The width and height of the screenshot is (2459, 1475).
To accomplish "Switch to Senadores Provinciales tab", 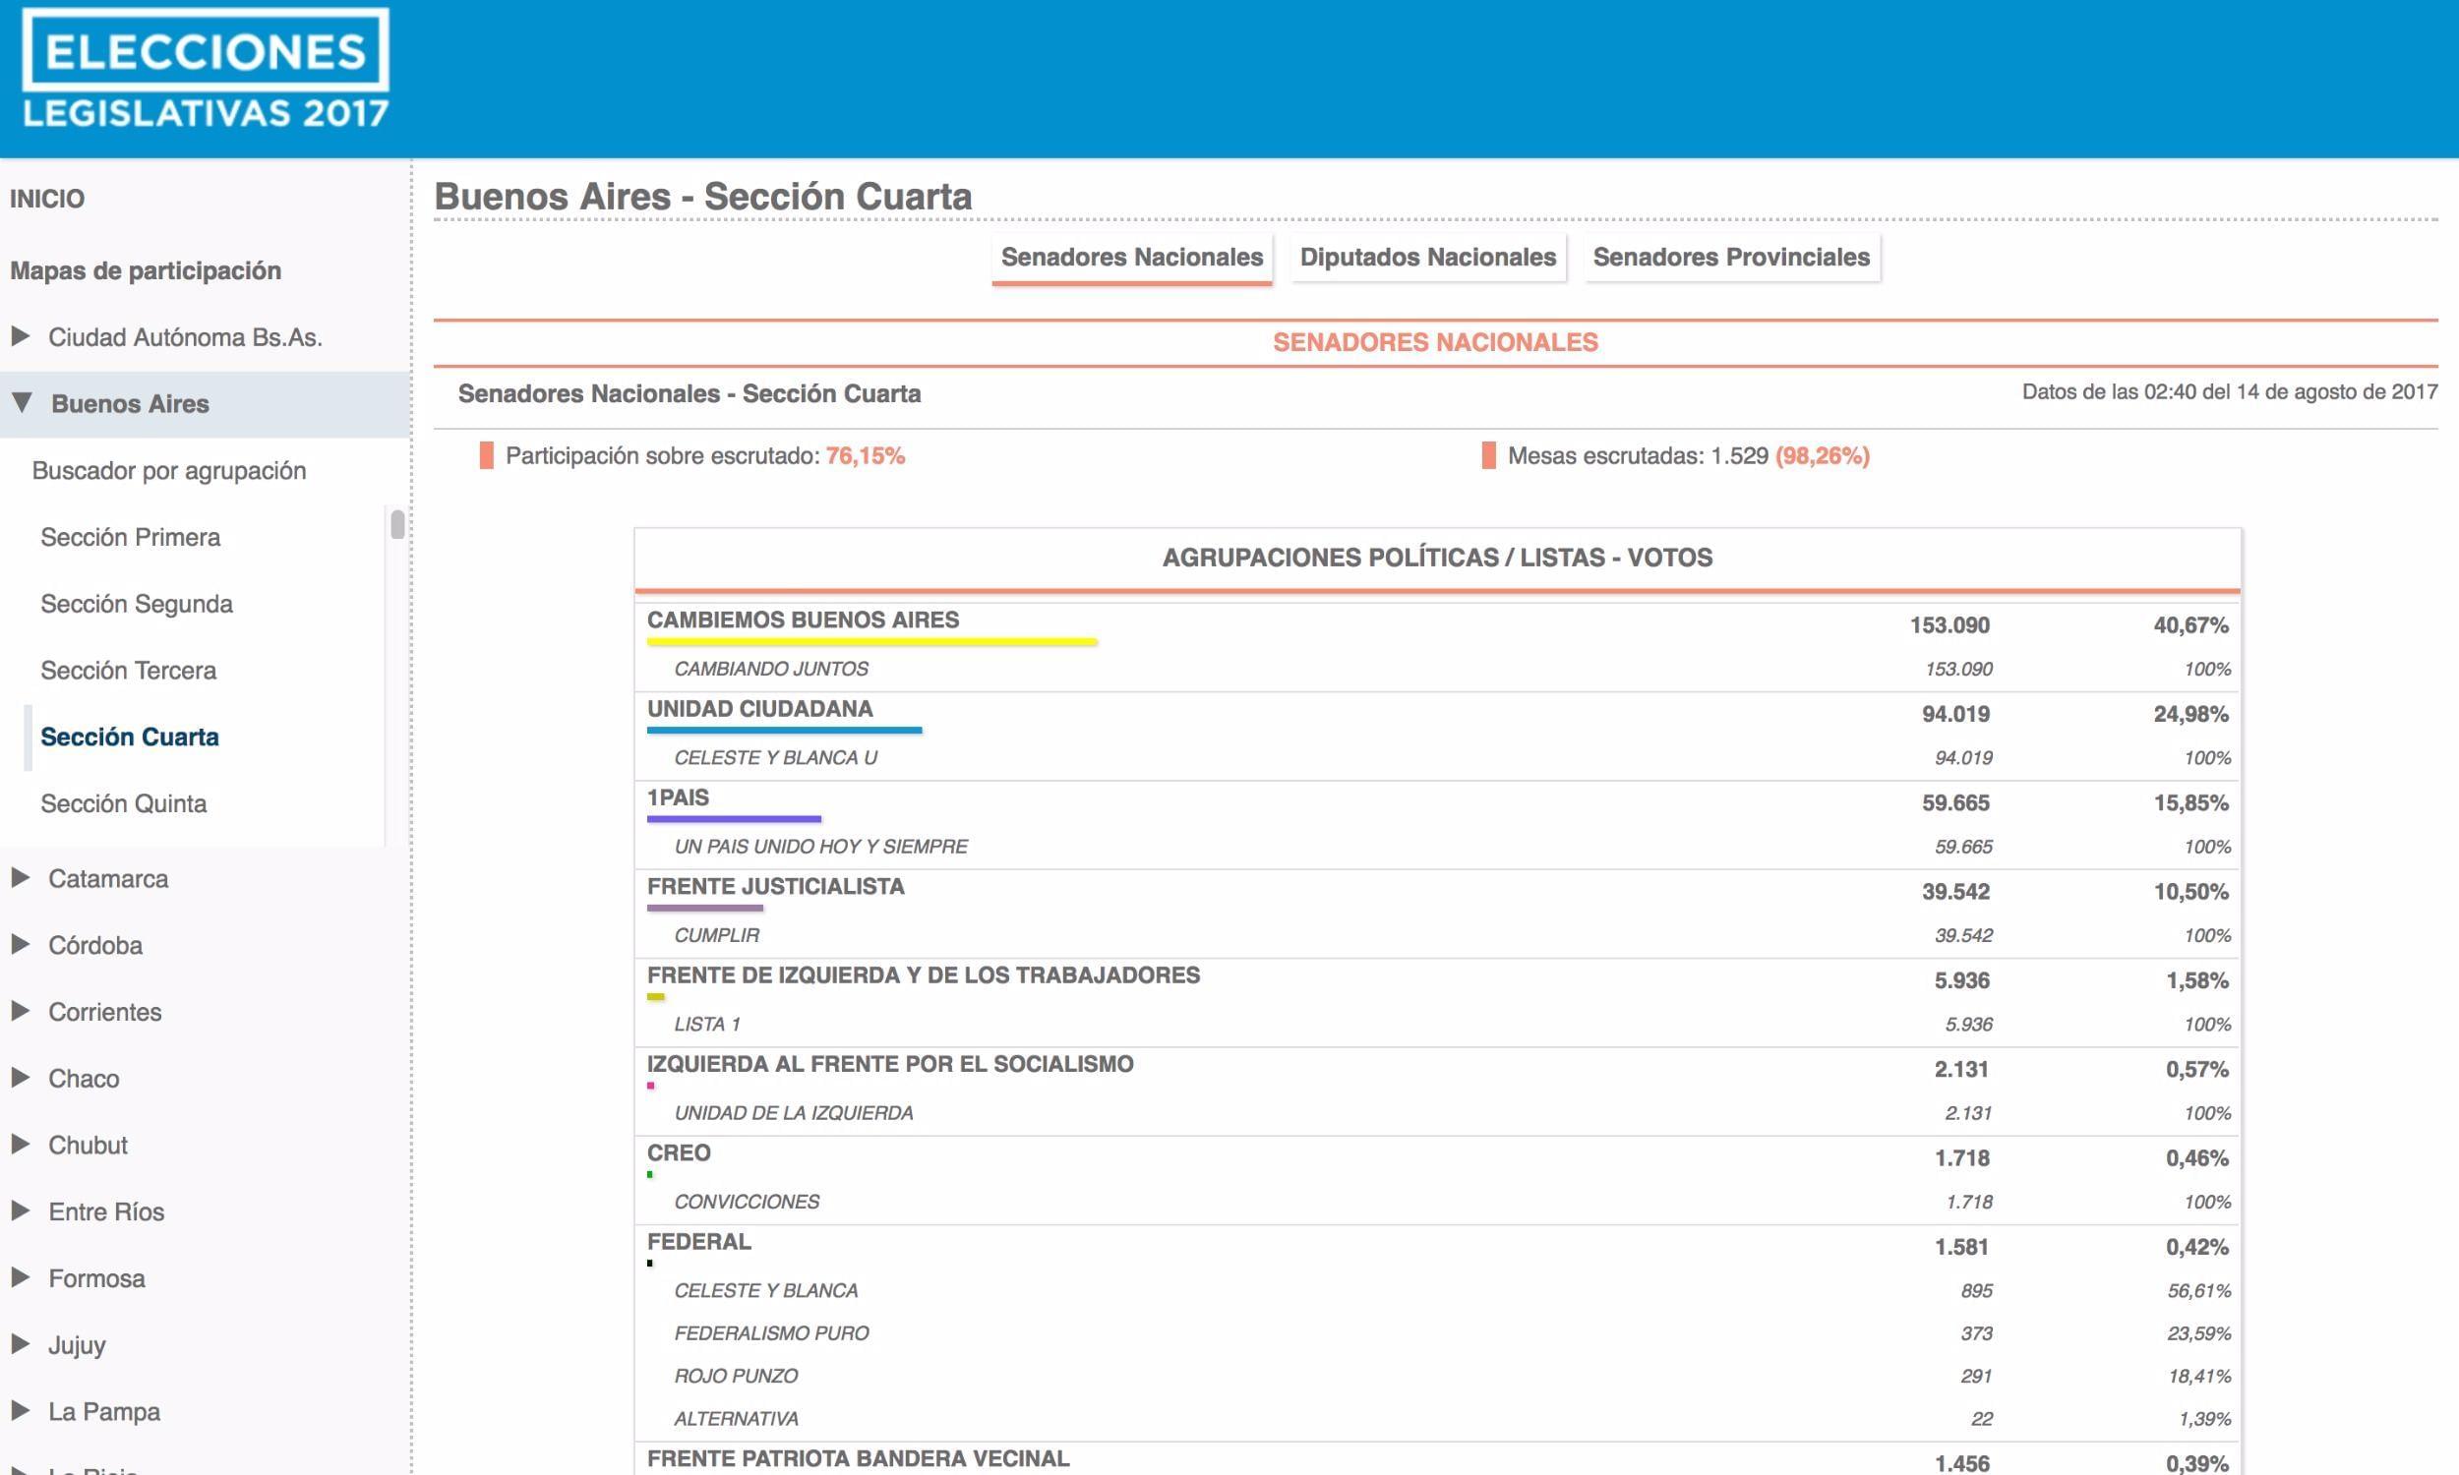I will pyautogui.click(x=1730, y=258).
